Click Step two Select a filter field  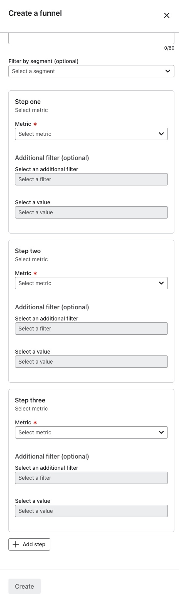pos(91,329)
